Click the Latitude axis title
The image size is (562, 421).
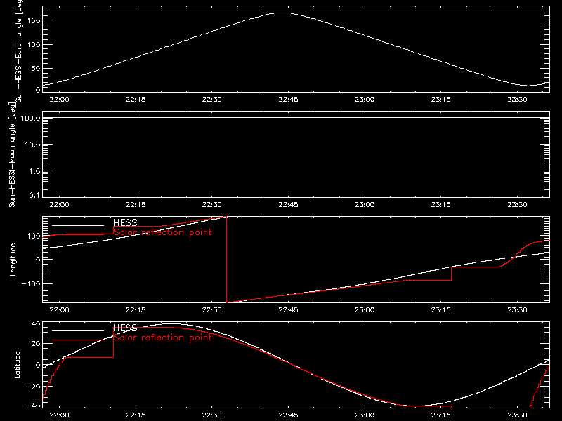pyautogui.click(x=17, y=365)
